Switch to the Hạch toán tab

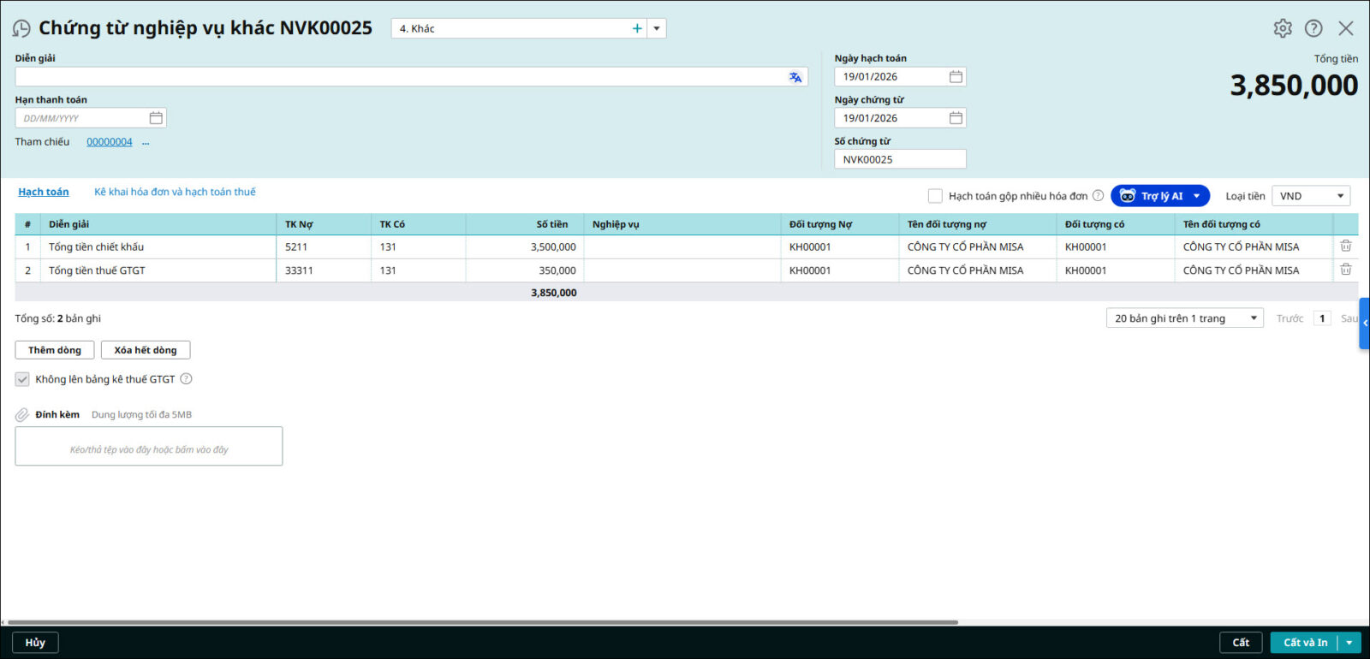click(44, 192)
